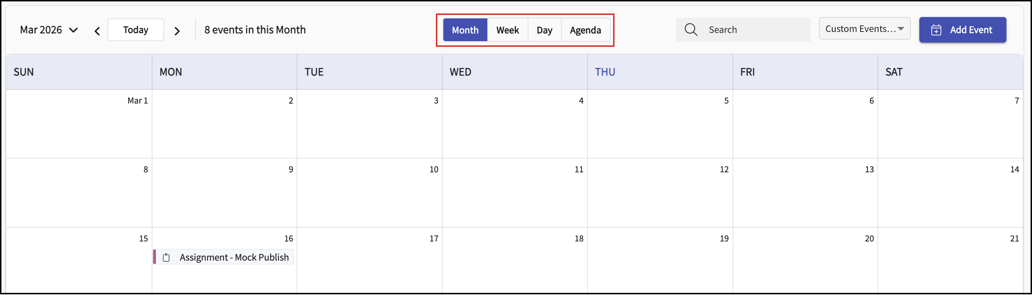
Task: Switch to Agenda view
Action: [585, 30]
